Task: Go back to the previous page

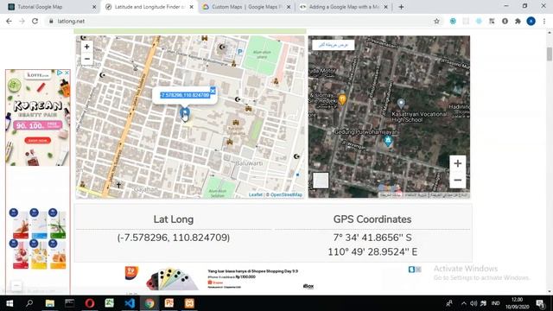Action: coord(9,21)
